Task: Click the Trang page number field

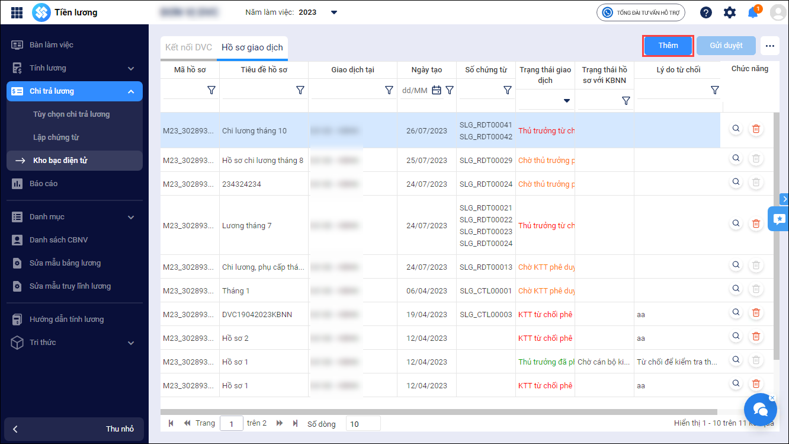Action: (x=232, y=423)
